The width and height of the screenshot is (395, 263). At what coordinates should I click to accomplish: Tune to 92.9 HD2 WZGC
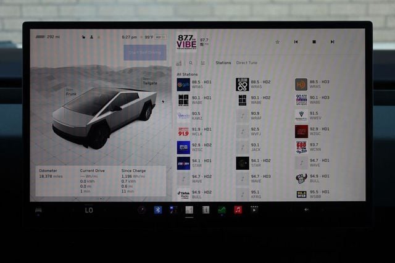coord(194,148)
